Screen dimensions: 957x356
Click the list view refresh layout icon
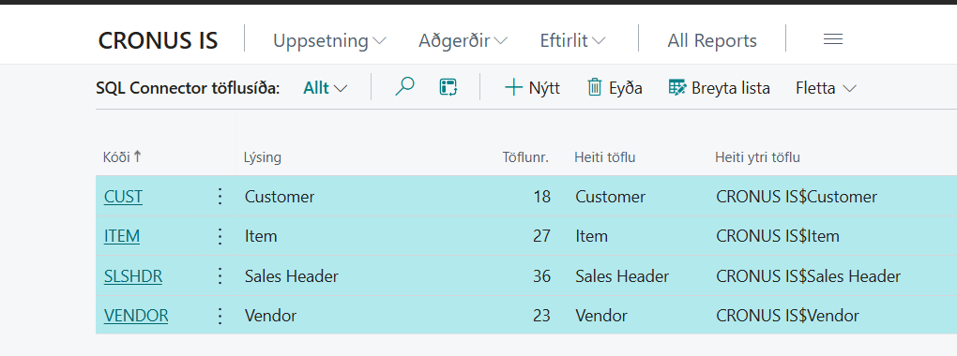(448, 88)
